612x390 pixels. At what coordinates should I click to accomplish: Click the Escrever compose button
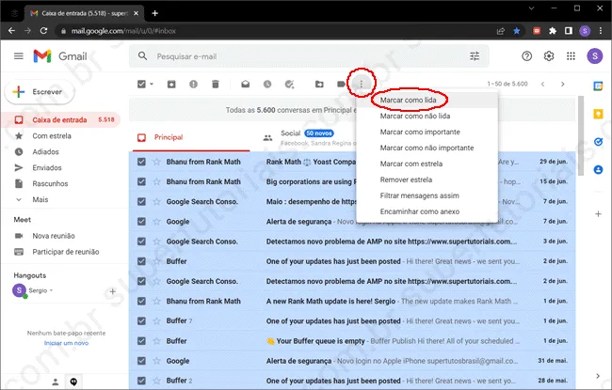pyautogui.click(x=39, y=92)
